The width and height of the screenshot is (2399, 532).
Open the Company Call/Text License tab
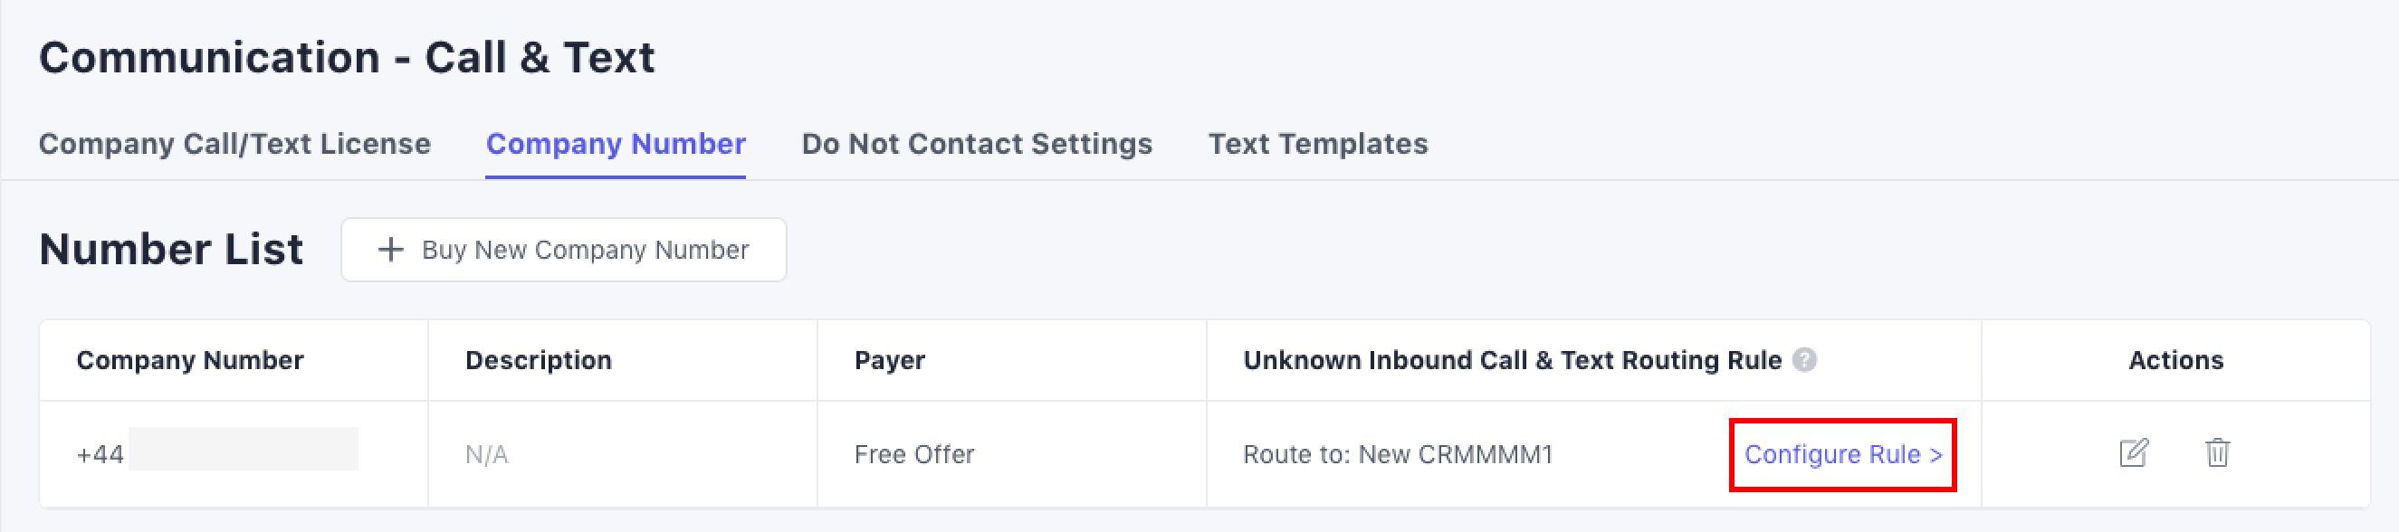(x=234, y=144)
